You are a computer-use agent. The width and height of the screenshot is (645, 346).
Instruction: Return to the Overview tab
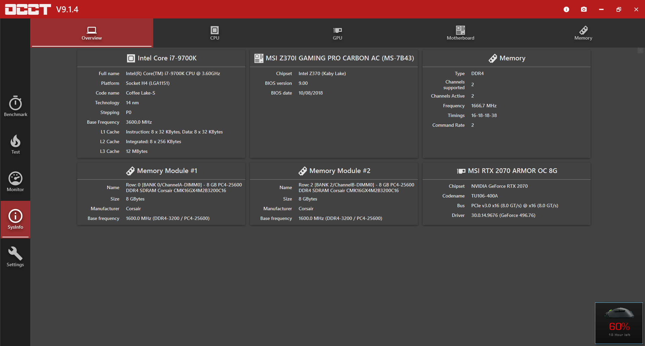pos(91,33)
